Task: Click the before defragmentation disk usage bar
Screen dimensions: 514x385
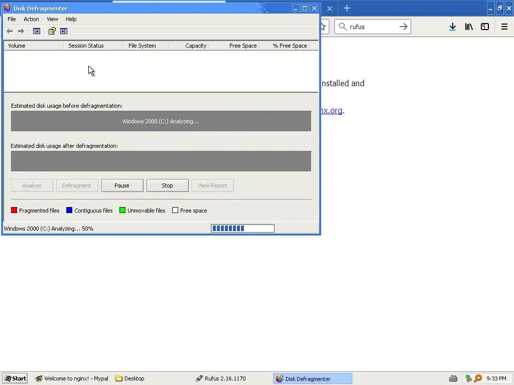Action: [161, 121]
